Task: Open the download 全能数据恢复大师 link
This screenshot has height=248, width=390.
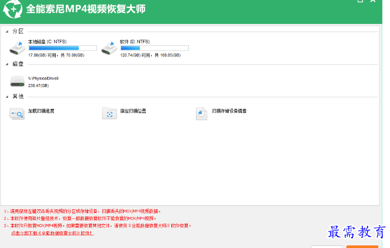Action: click(x=53, y=233)
